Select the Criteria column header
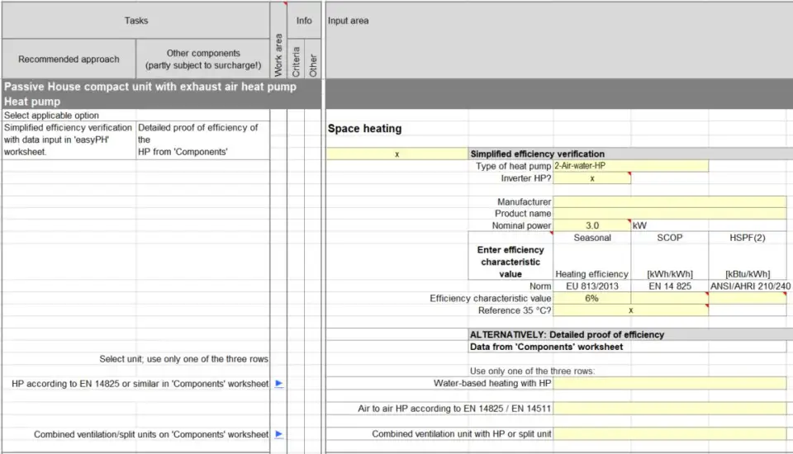The height and width of the screenshot is (454, 793). tap(296, 61)
